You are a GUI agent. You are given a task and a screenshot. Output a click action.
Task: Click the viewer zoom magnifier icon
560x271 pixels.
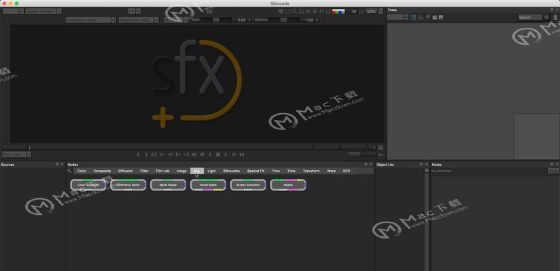coord(294,12)
